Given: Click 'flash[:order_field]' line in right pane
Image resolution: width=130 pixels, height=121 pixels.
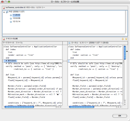Looking at the screenshot, I should click(91, 97).
